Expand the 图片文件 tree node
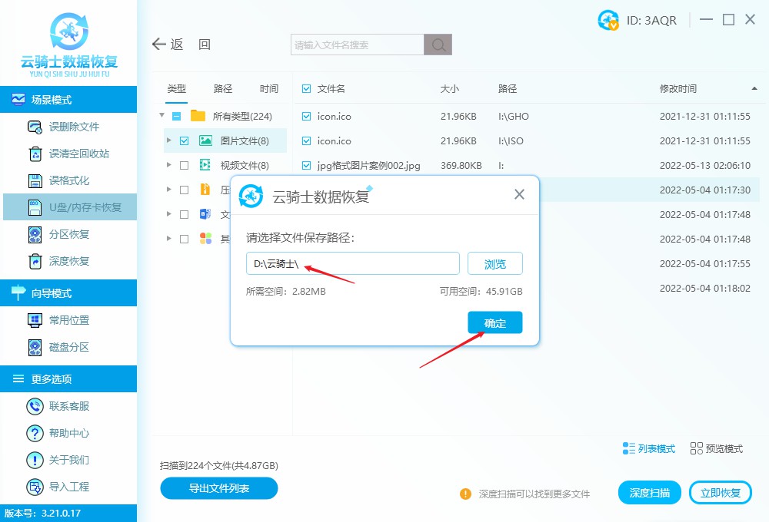The image size is (769, 522). (169, 140)
